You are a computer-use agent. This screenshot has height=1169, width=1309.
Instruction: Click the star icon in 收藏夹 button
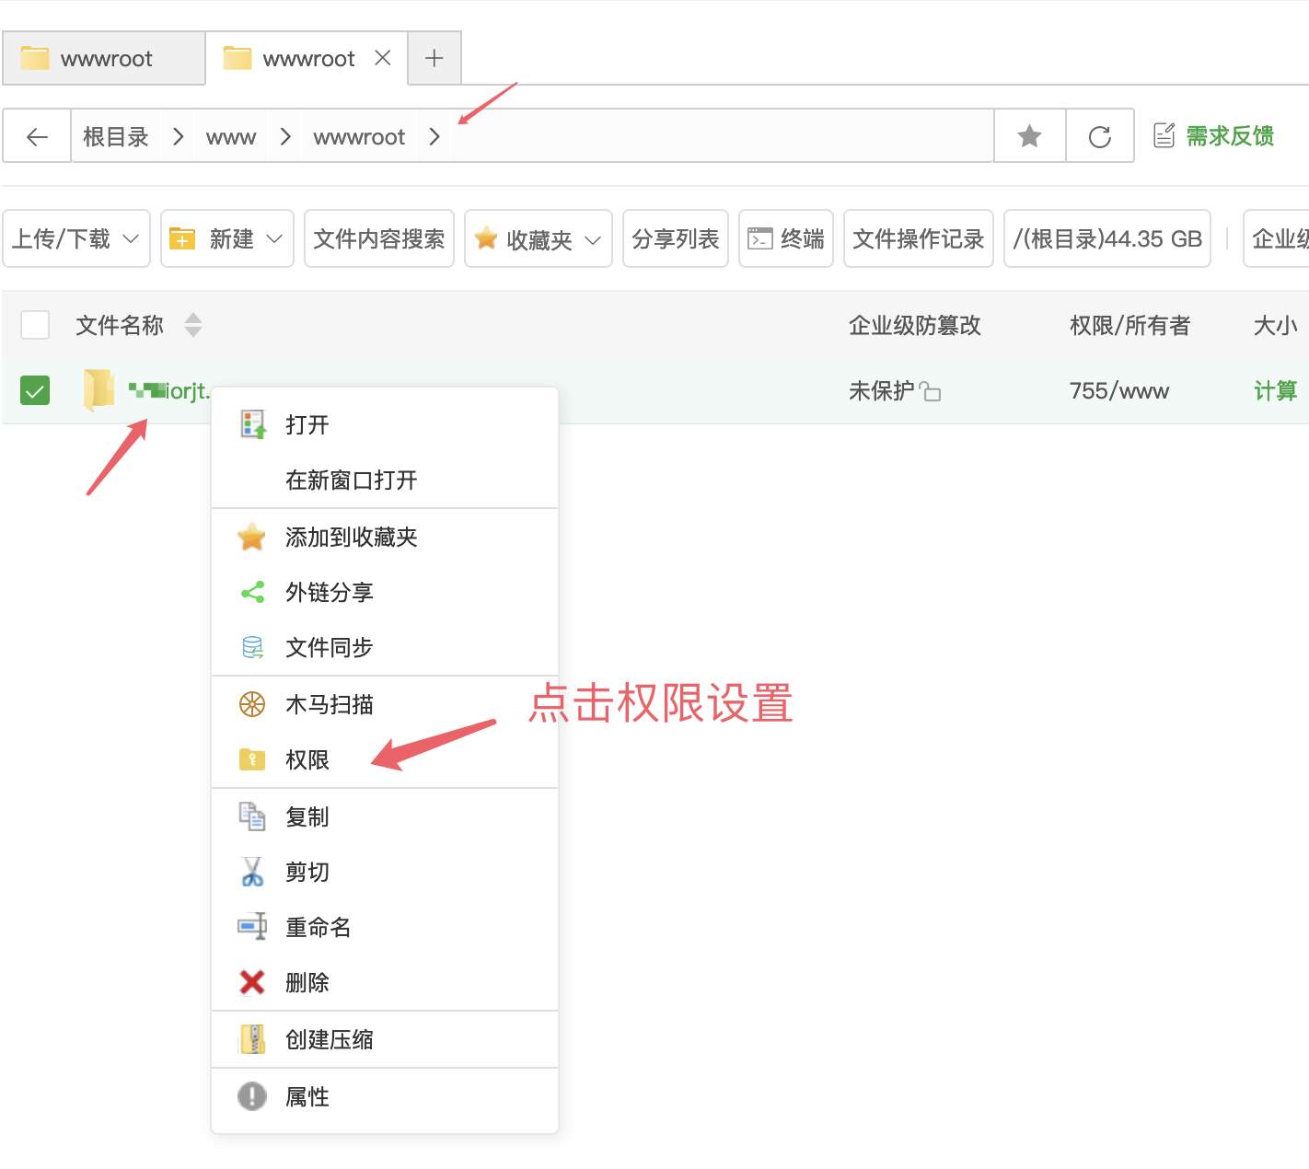[486, 238]
